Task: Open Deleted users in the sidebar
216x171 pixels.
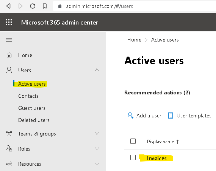Action: (x=34, y=120)
